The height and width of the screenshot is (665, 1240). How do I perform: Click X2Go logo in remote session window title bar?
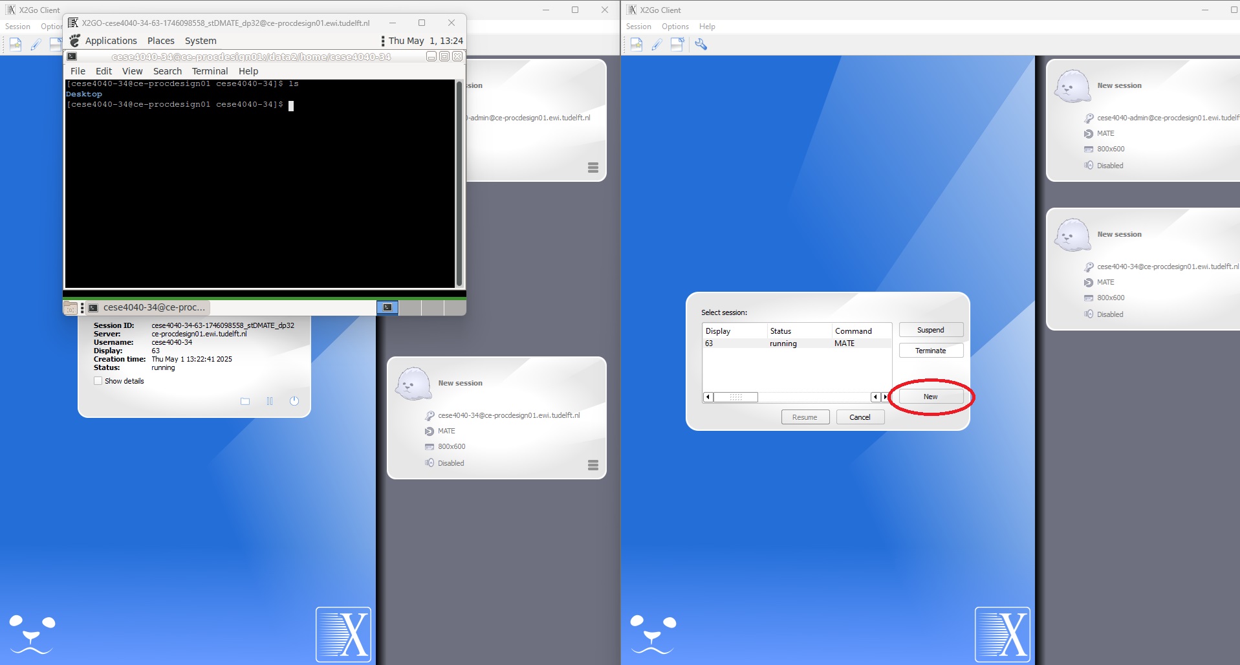73,23
